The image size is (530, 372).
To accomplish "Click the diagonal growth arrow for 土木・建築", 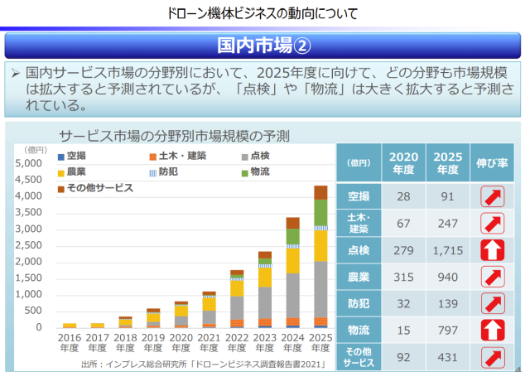I will [x=493, y=223].
